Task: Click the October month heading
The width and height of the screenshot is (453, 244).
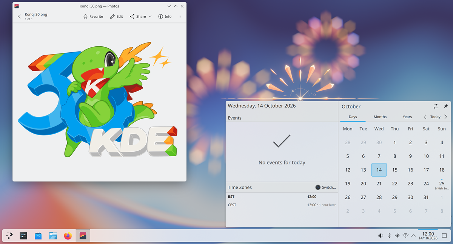Action: coord(351,107)
